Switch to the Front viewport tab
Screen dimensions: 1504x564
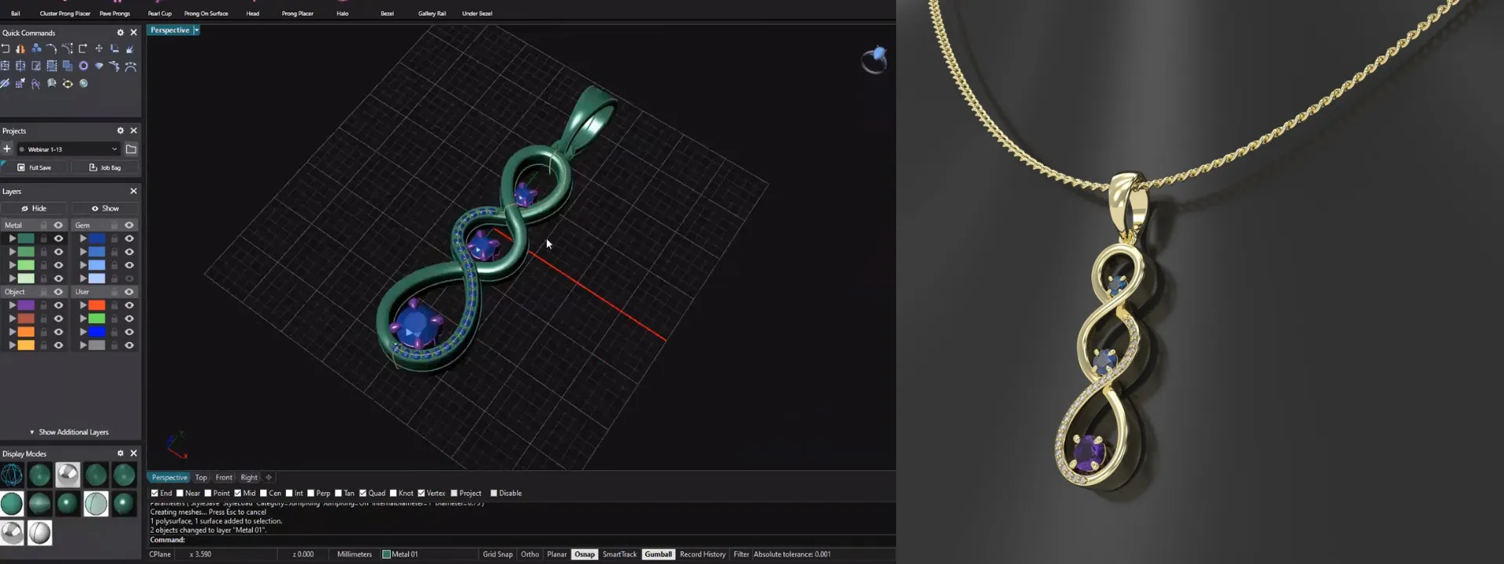[224, 477]
